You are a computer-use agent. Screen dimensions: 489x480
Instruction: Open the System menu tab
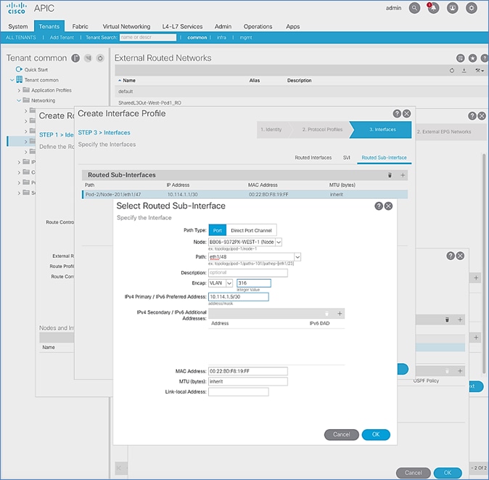coord(18,27)
